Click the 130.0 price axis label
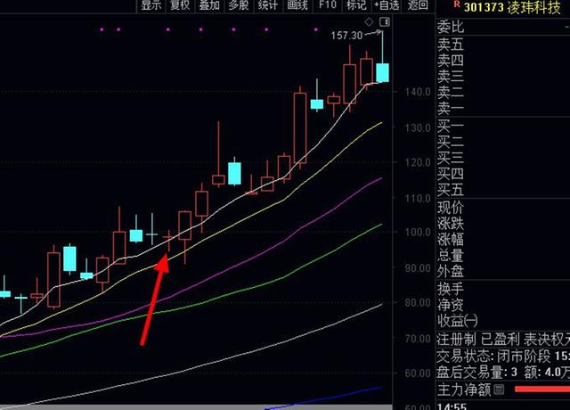This screenshot has width=570, height=410. (418, 127)
